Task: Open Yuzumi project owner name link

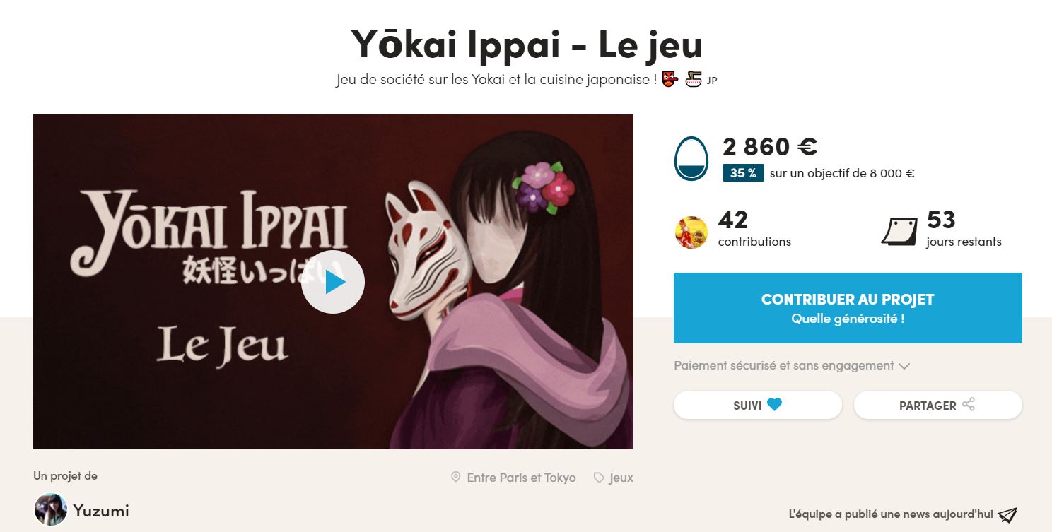Action: click(x=101, y=510)
